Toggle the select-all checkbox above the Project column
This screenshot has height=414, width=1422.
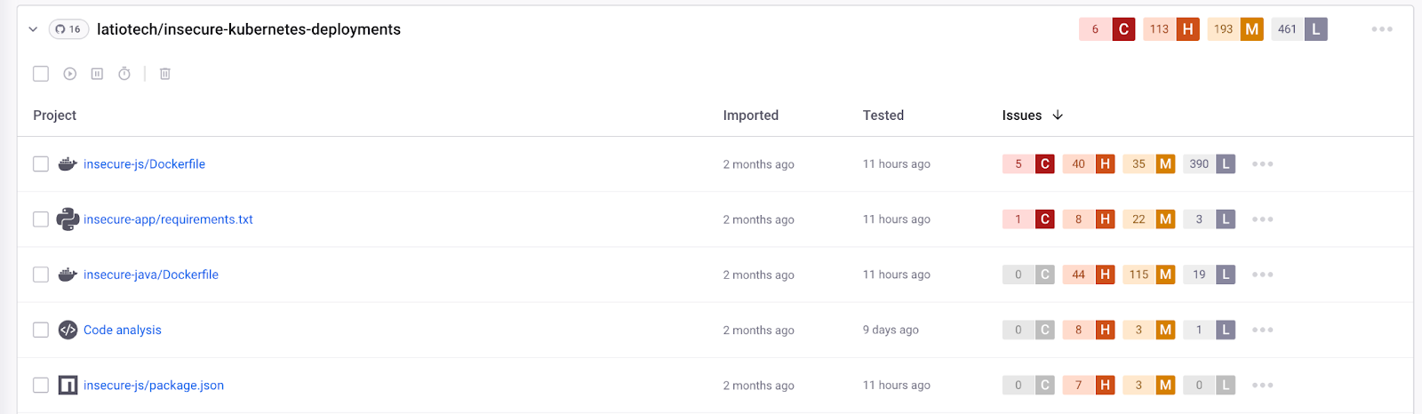[41, 74]
